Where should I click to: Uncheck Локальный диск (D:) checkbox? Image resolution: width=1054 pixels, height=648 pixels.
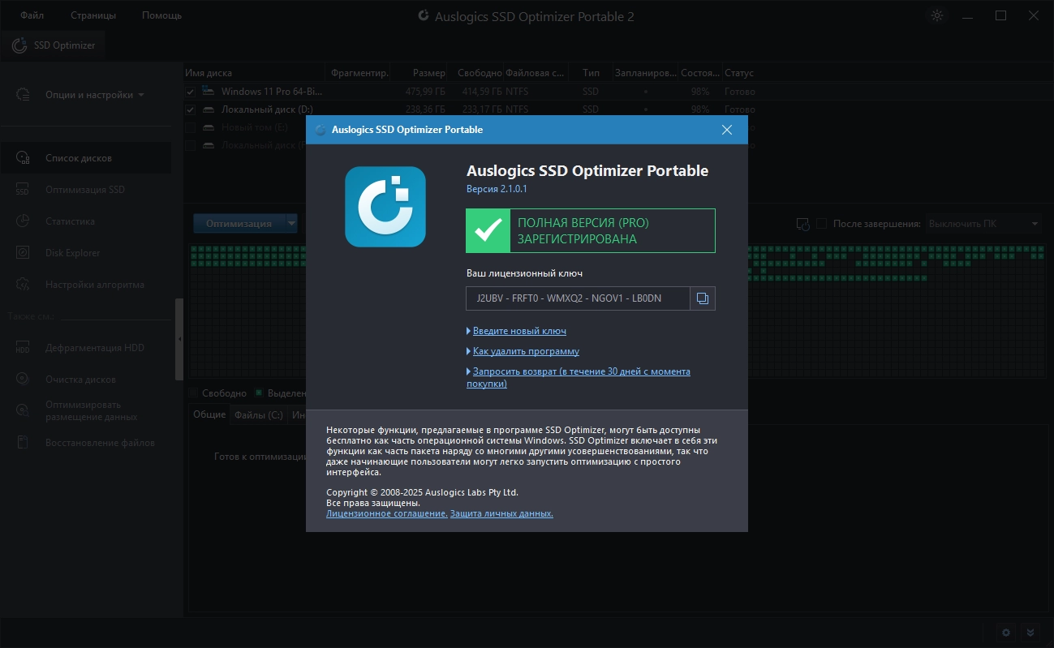tap(190, 109)
